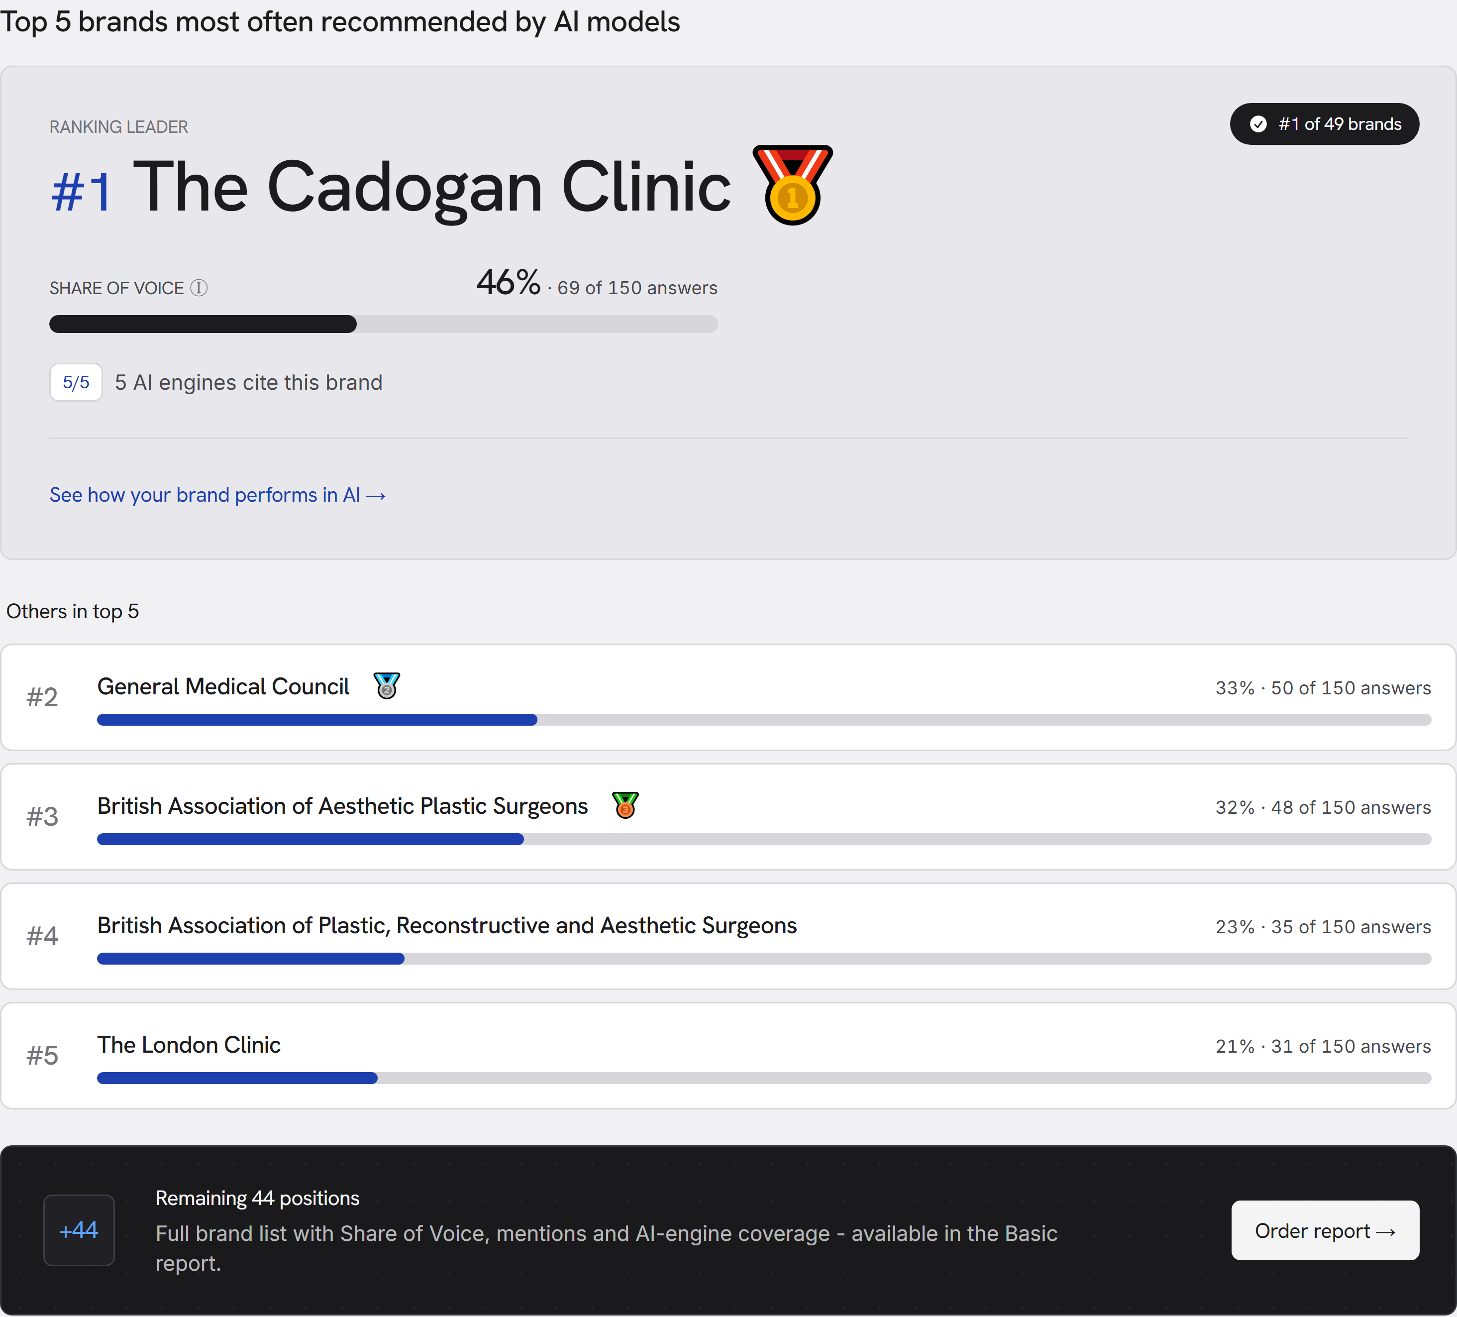The width and height of the screenshot is (1457, 1317).
Task: Click the silver medal next to General Medical Council
Action: click(387, 685)
